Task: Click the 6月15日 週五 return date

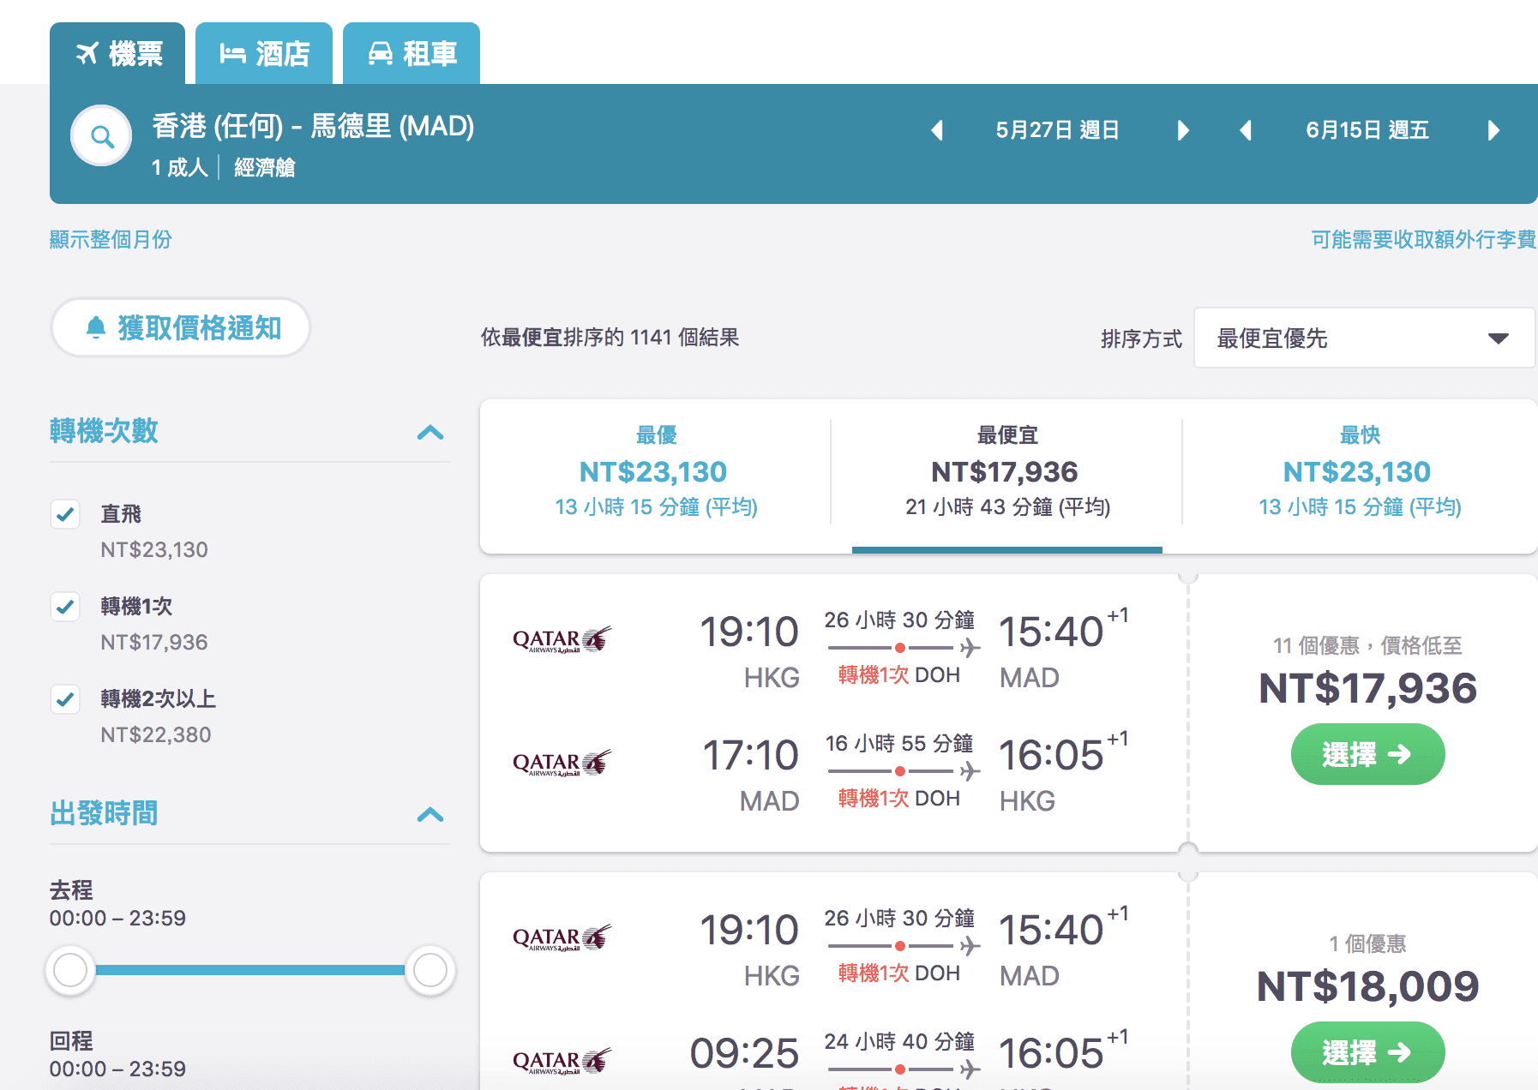Action: (x=1367, y=130)
